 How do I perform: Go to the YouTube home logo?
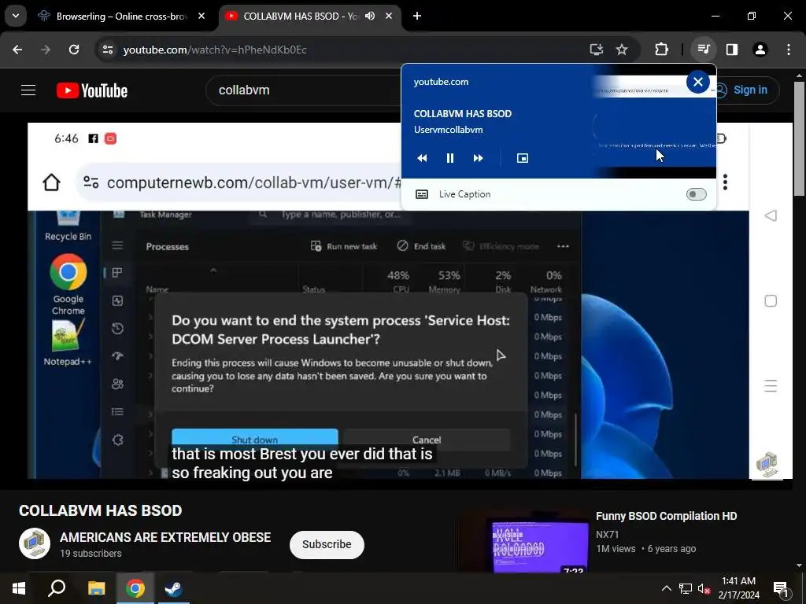92,90
